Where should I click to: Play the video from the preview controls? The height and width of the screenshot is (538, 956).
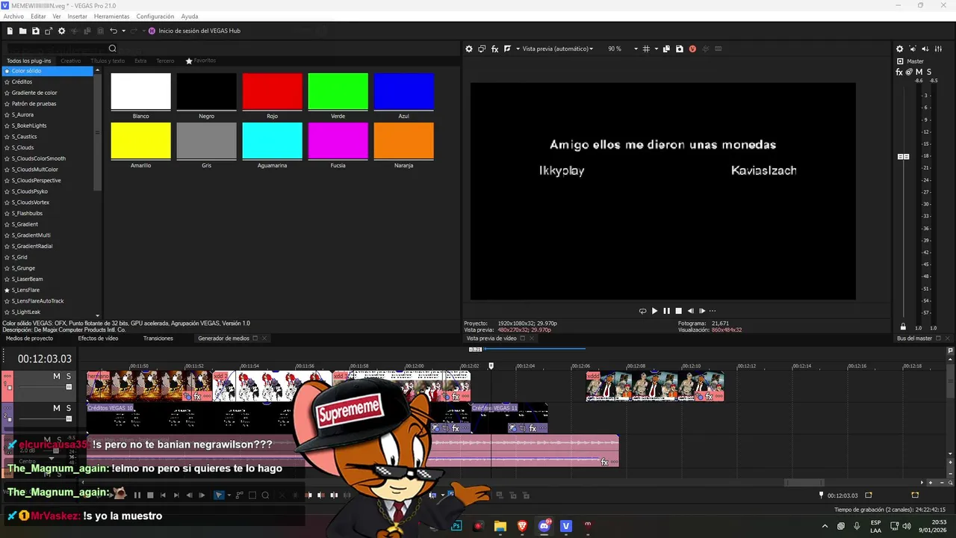(x=654, y=311)
